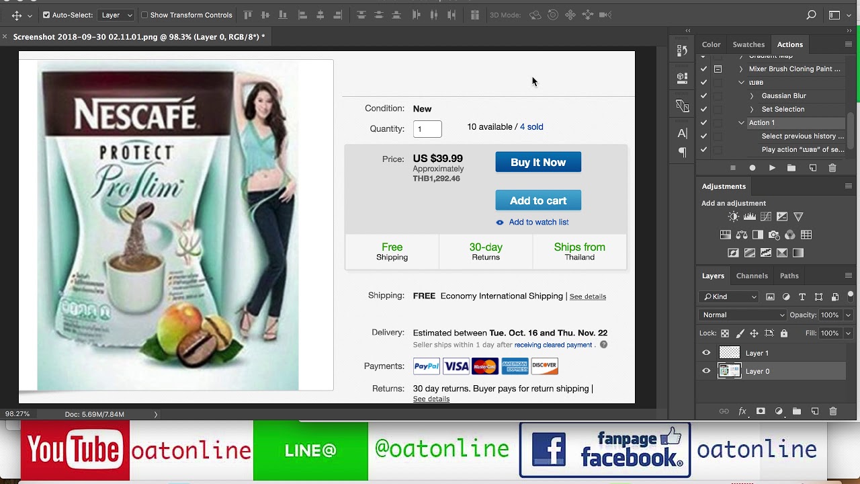
Task: Add an Exposure adjustment
Action: 782,216
